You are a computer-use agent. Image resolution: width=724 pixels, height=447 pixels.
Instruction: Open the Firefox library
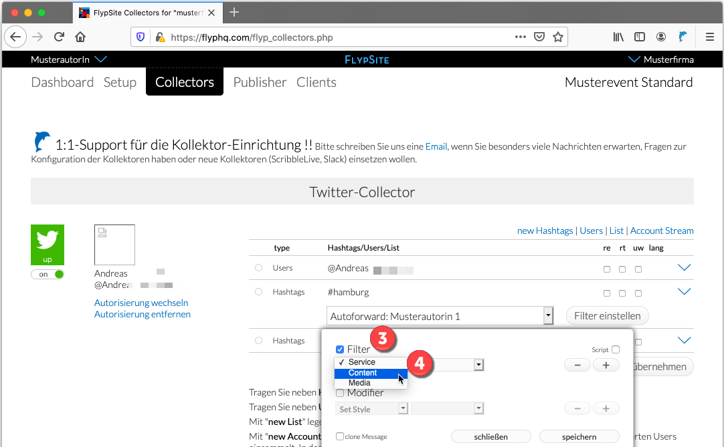(618, 37)
